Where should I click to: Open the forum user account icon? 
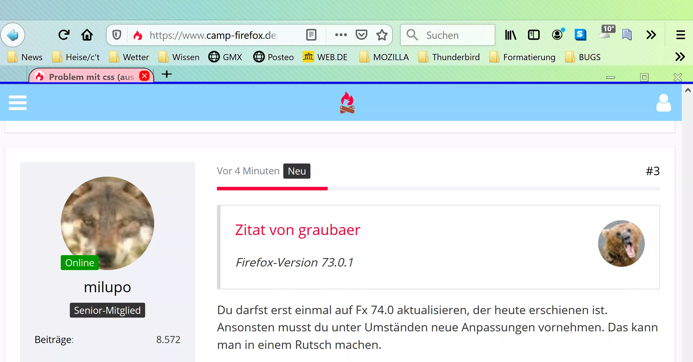click(x=664, y=103)
